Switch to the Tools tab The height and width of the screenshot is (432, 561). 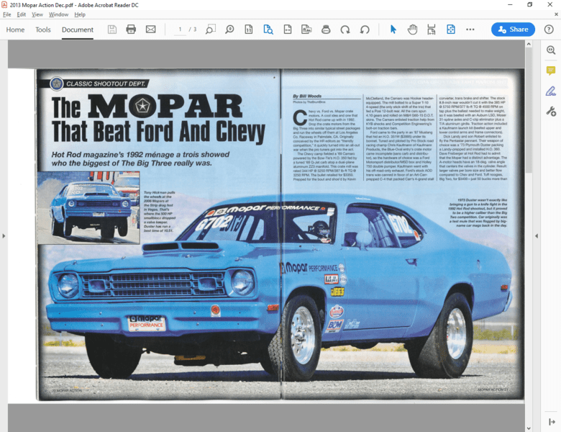pos(43,30)
